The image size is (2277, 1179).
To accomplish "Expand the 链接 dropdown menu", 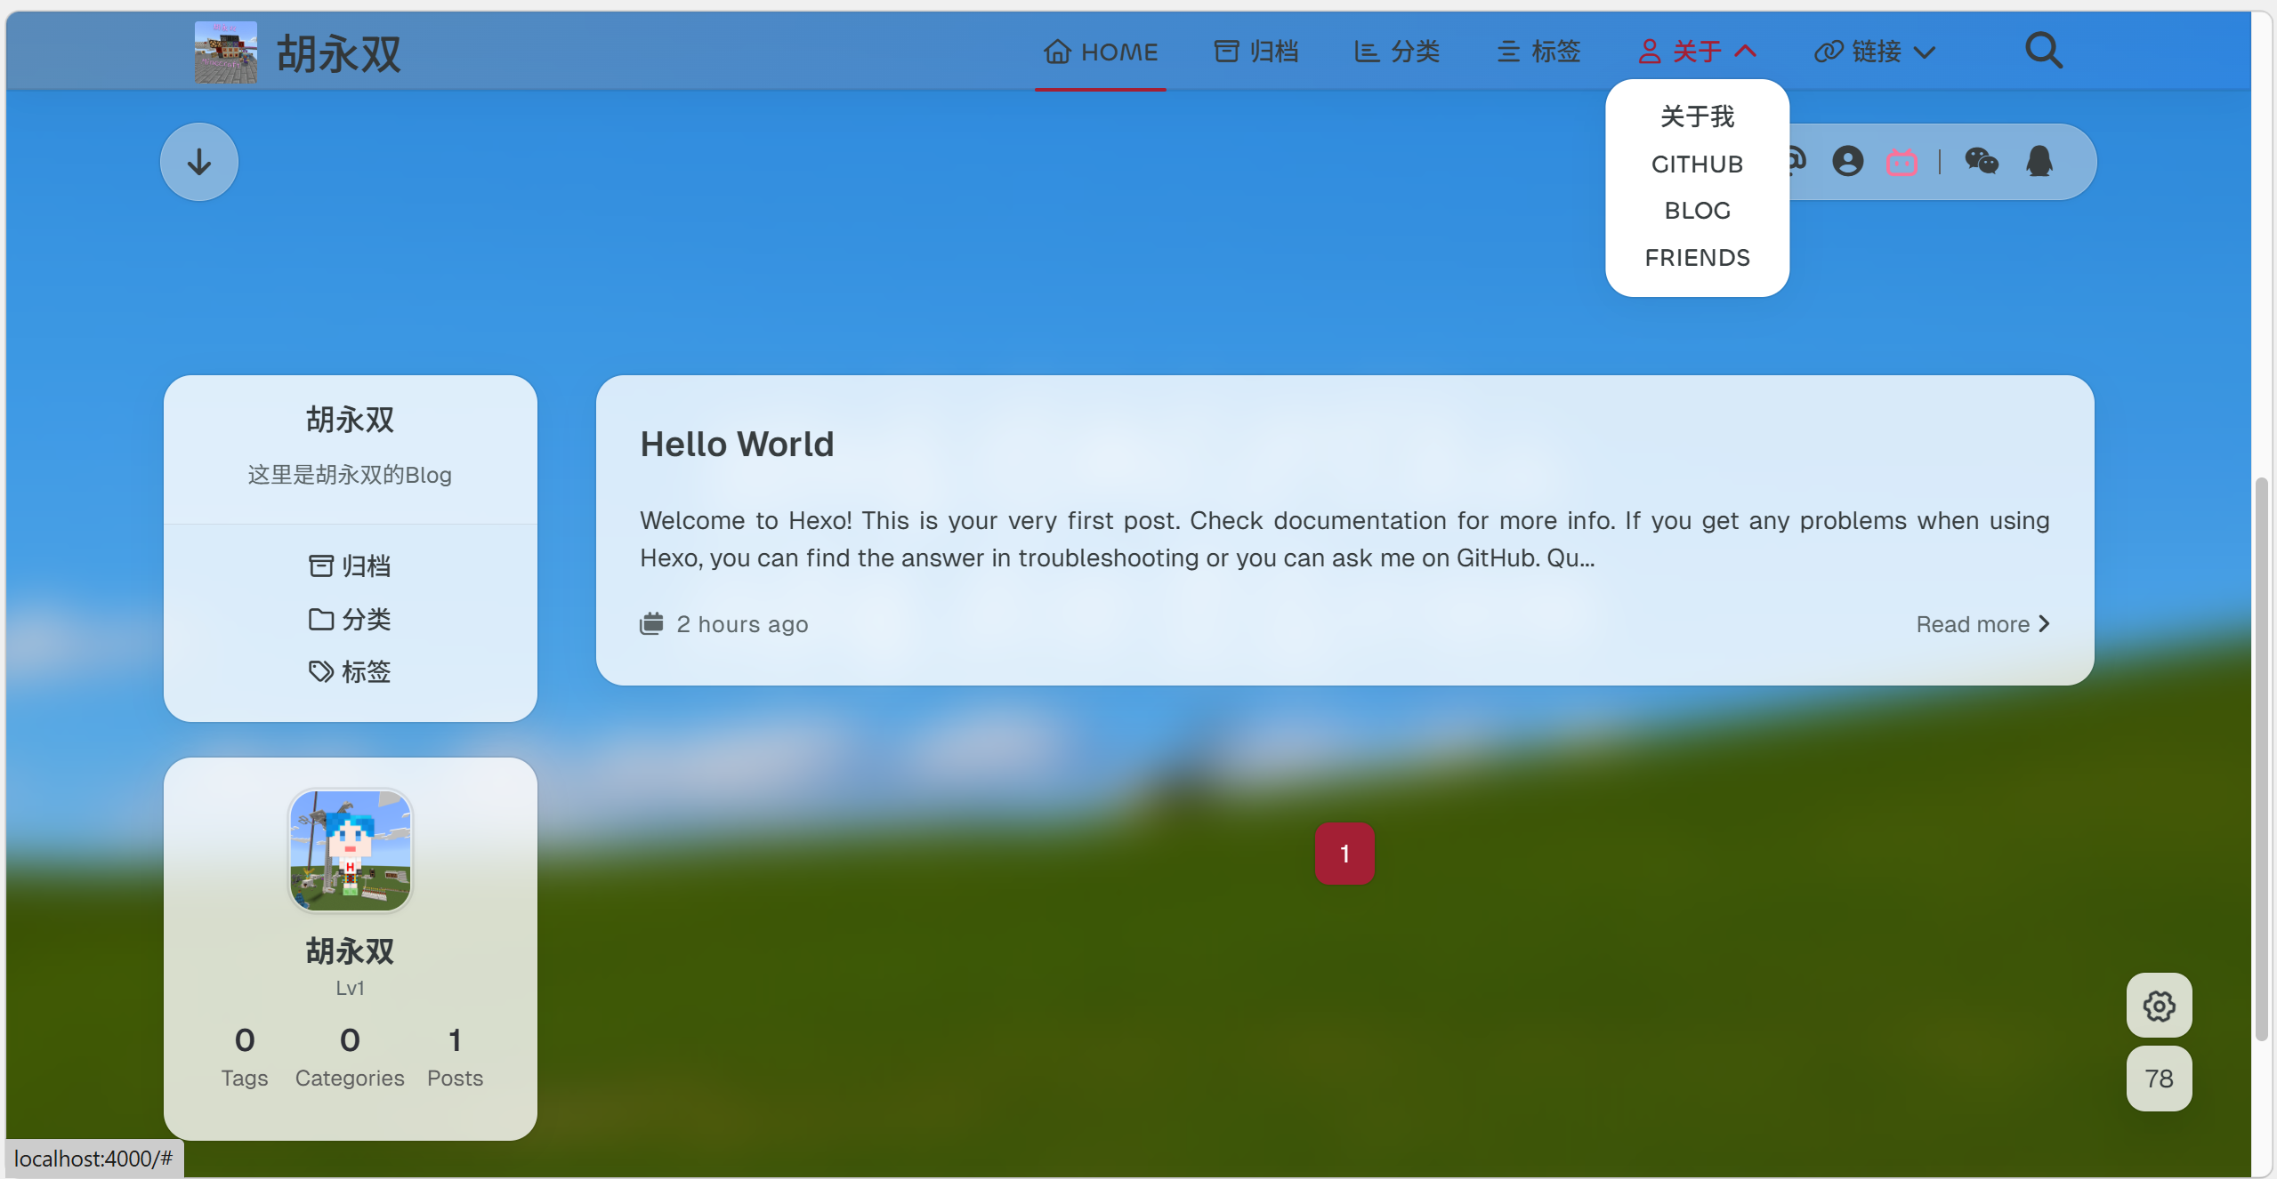I will (1876, 52).
